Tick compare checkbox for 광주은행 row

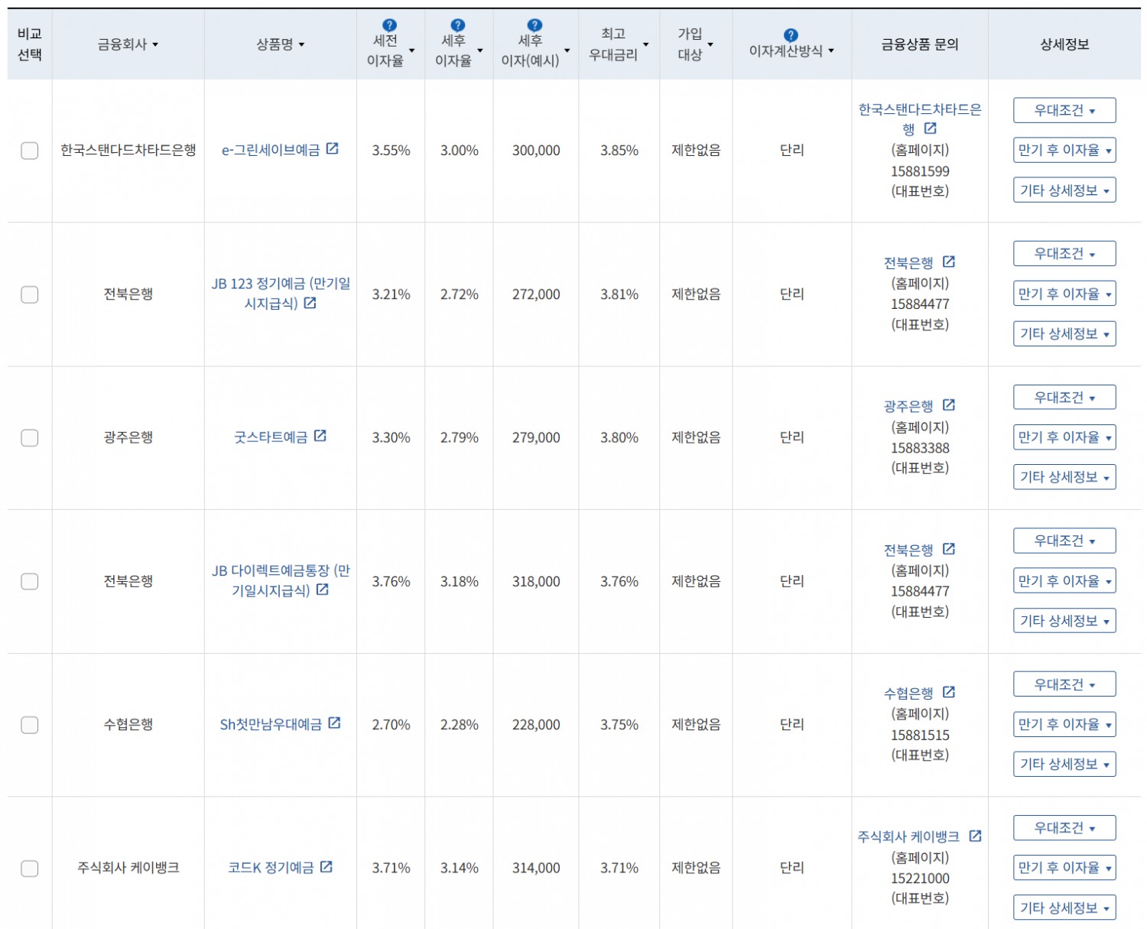point(30,437)
